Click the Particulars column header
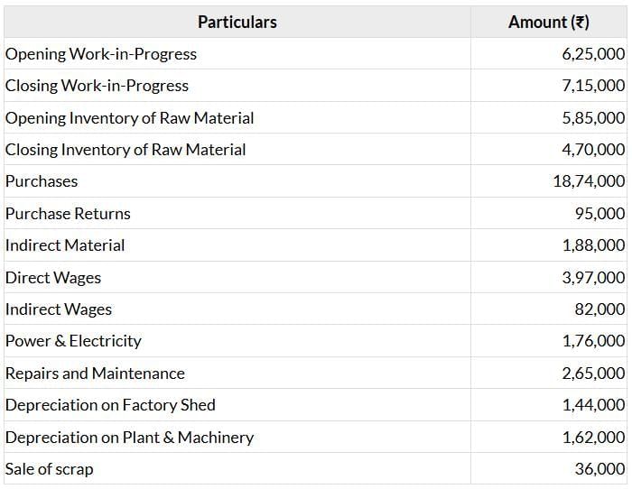Screen dimensions: 632x489 pyautogui.click(x=237, y=22)
